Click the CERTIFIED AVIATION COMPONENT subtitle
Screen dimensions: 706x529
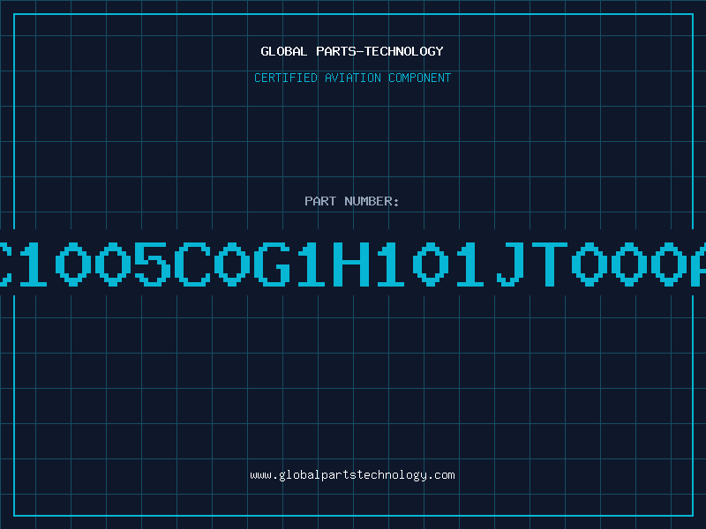tap(352, 78)
